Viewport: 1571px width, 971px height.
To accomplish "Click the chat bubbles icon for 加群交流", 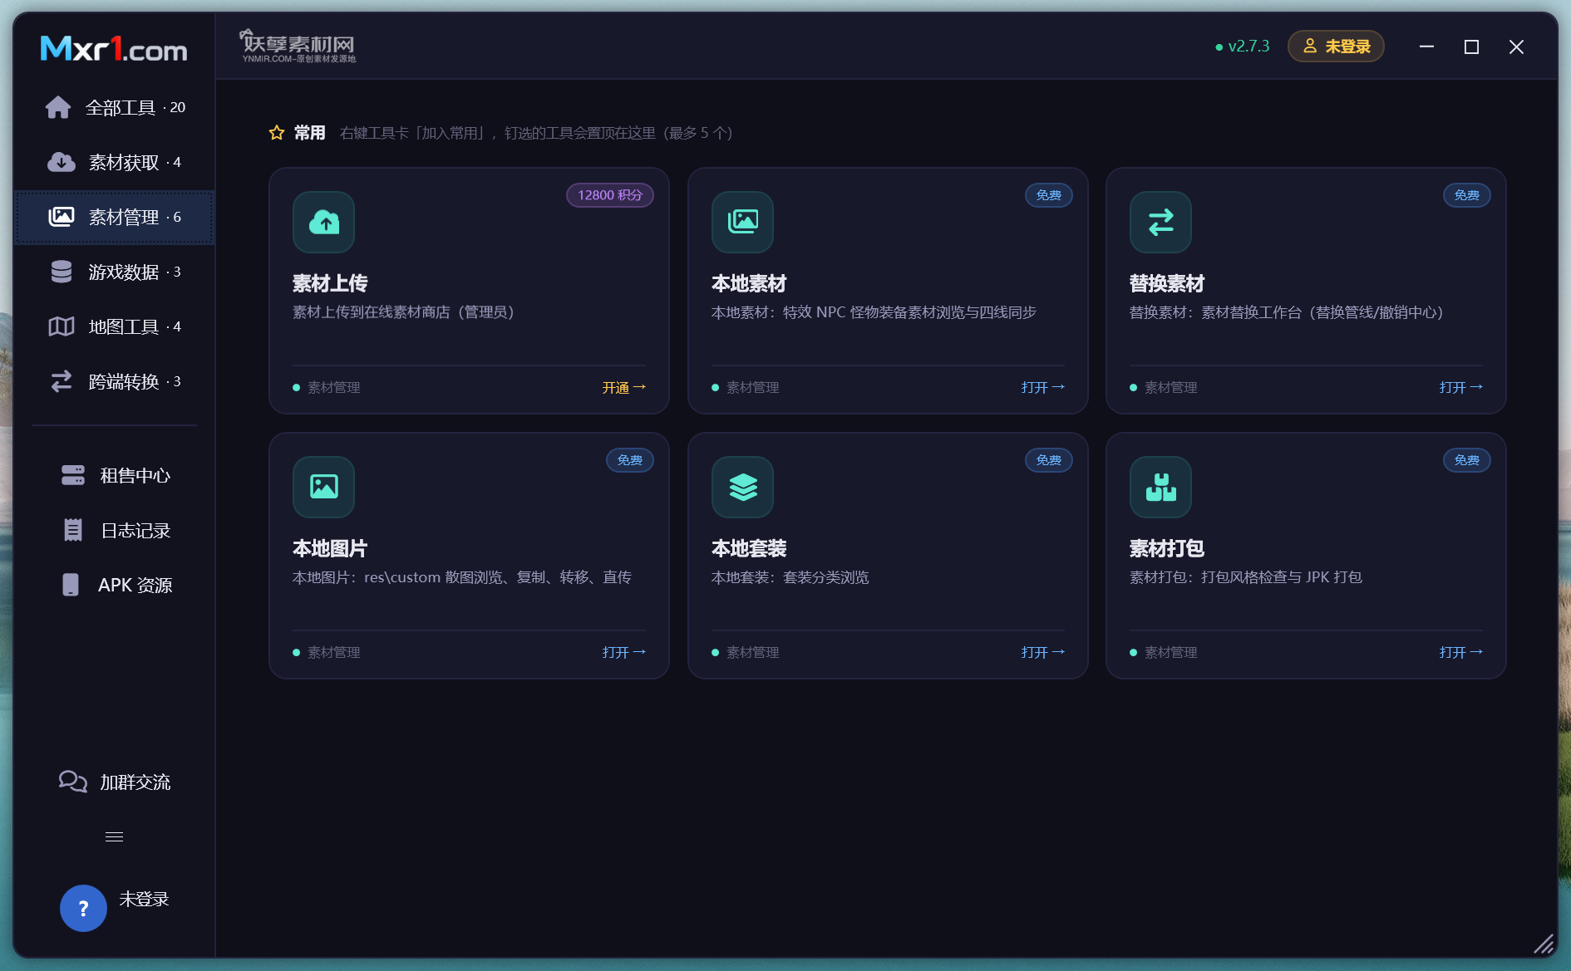I will coord(72,782).
